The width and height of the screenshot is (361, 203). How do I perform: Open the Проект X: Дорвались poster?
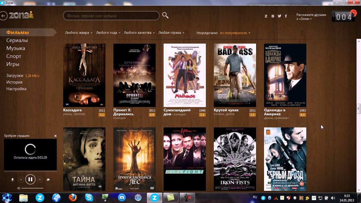click(135, 75)
